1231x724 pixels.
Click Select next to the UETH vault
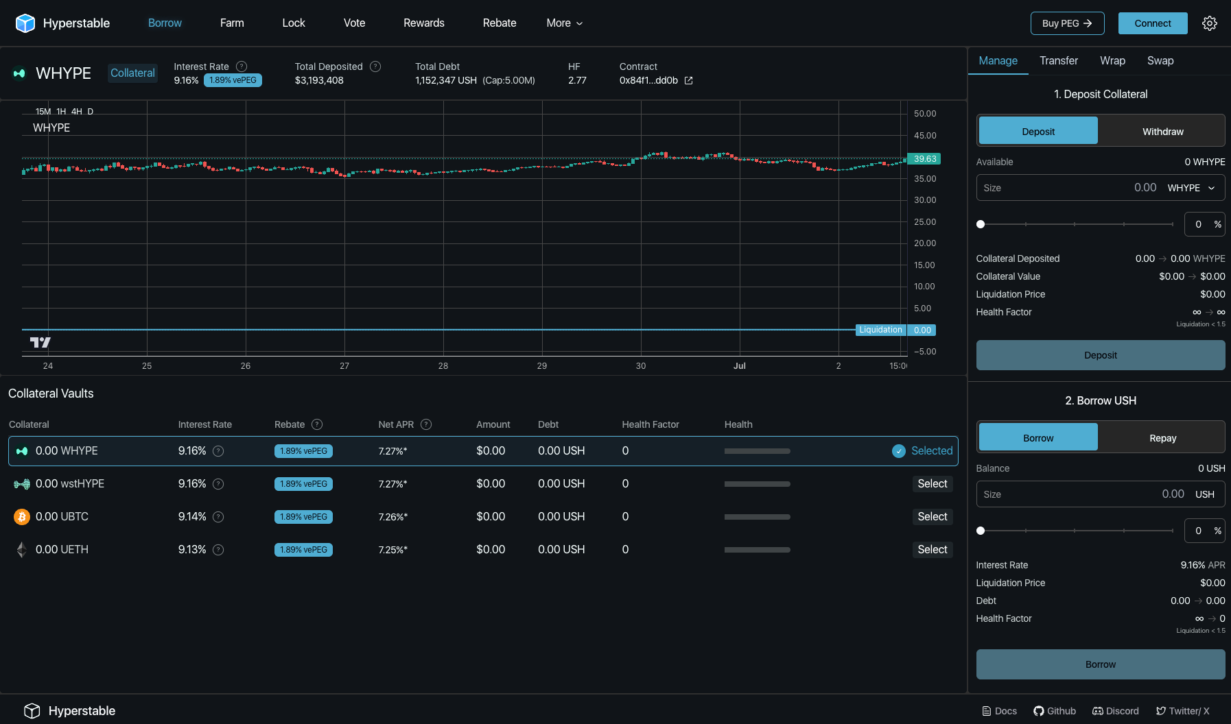coord(932,549)
